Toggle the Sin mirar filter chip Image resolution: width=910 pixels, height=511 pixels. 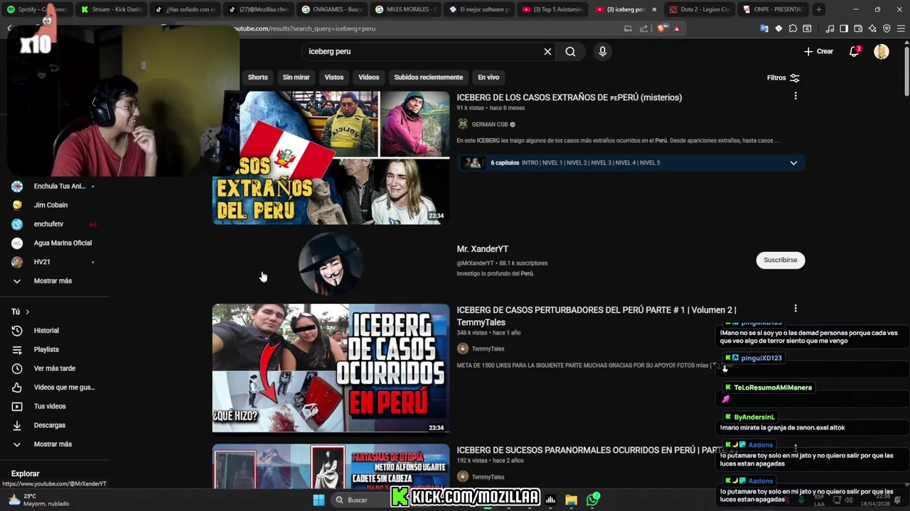point(296,77)
